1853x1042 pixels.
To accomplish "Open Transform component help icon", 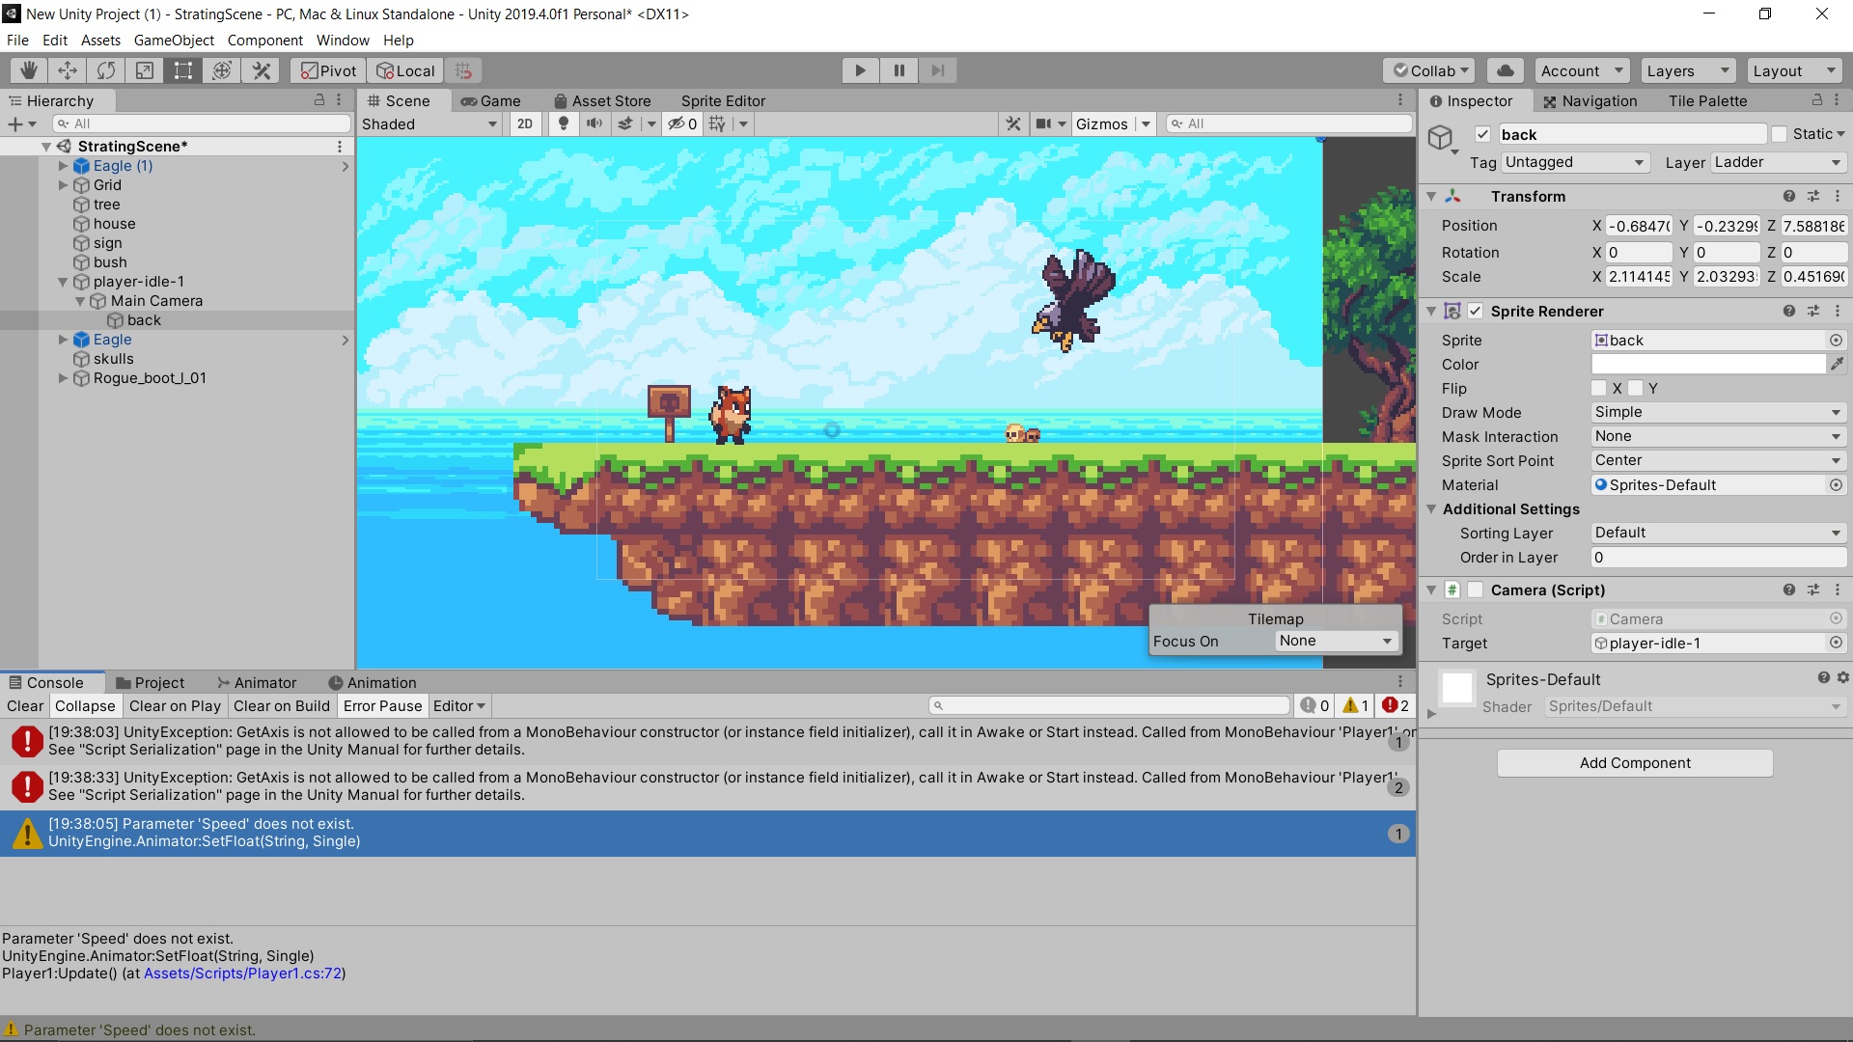I will [1789, 196].
